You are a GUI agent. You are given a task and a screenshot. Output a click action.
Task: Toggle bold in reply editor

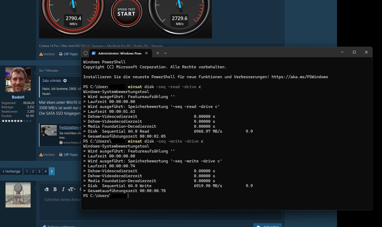(55, 189)
